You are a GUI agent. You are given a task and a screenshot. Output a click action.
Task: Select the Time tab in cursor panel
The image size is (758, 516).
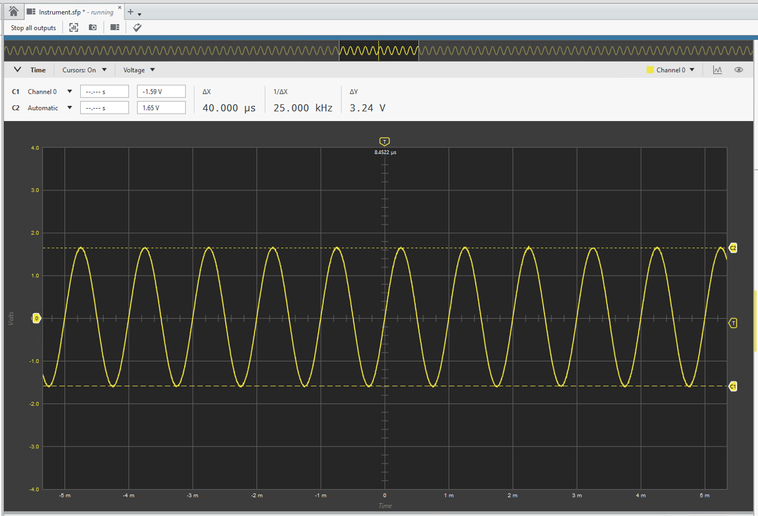[38, 70]
